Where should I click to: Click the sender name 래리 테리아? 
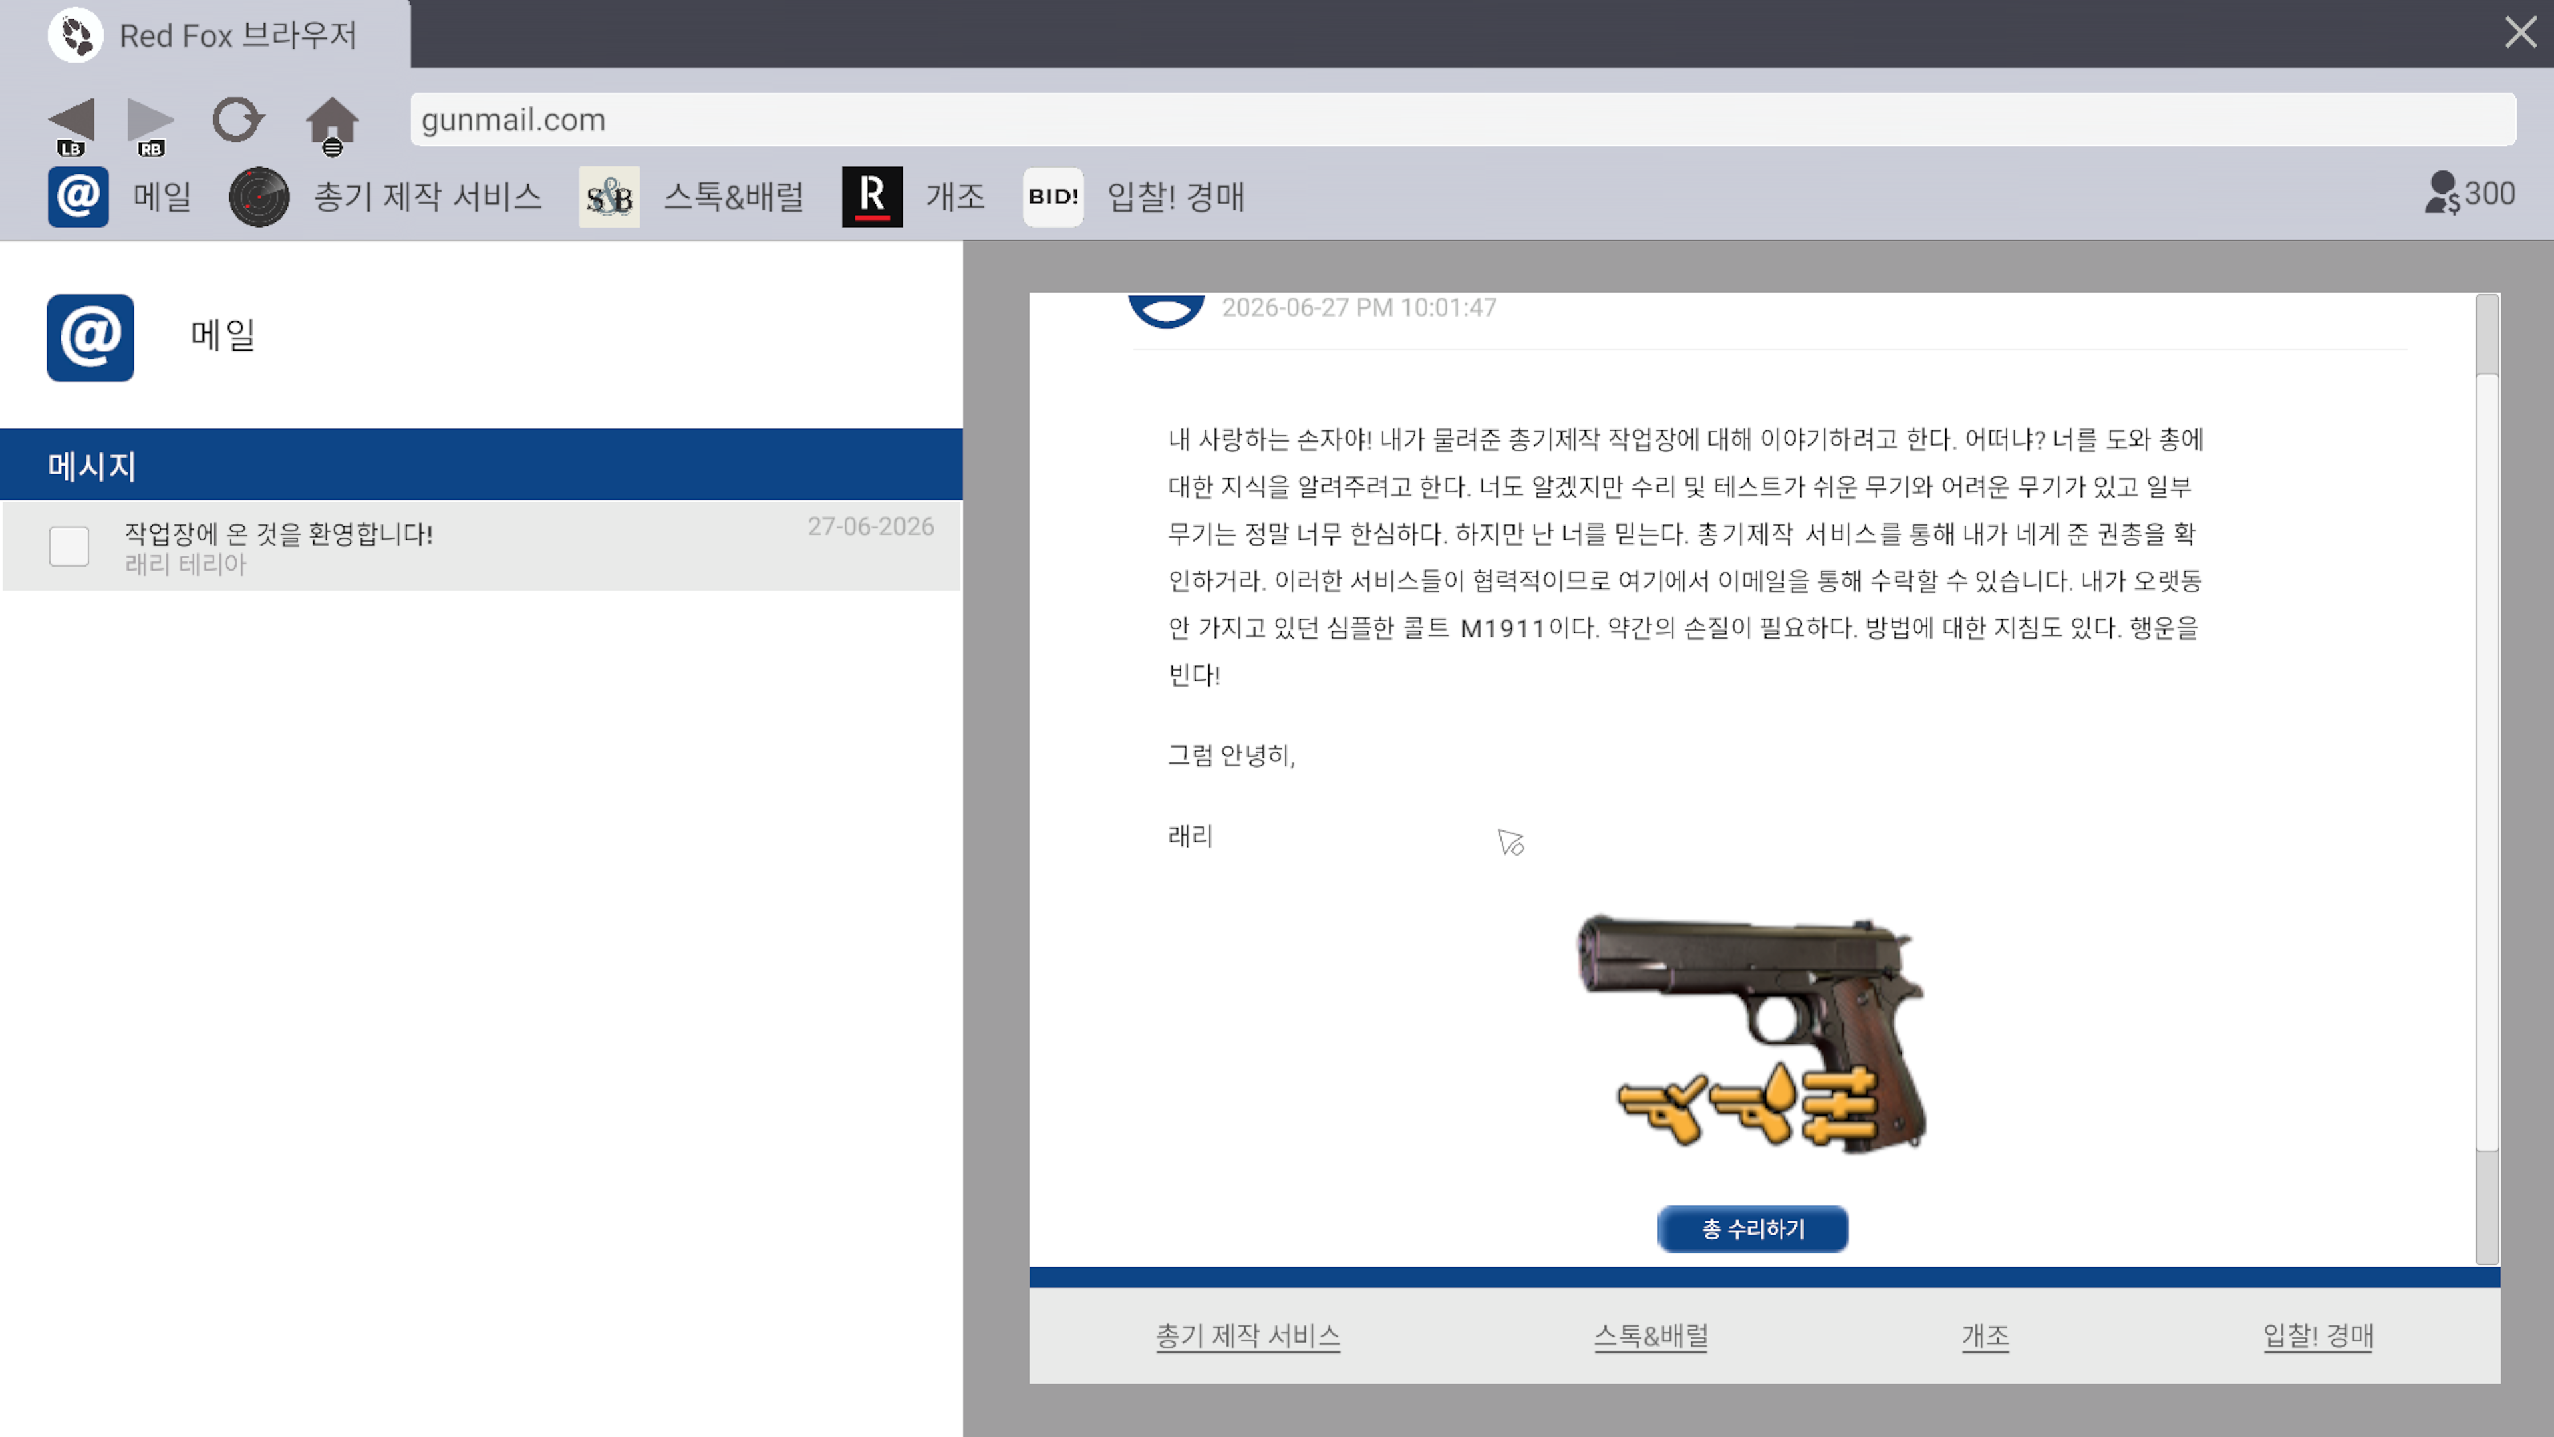pos(186,564)
